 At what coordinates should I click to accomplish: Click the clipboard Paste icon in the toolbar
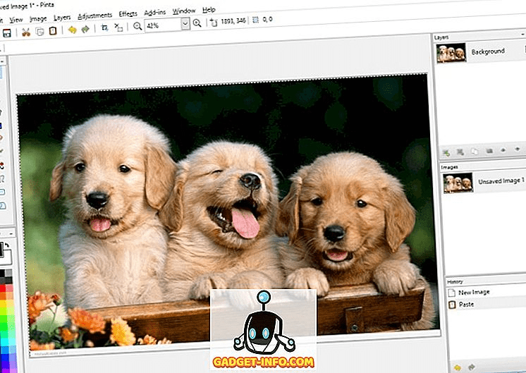(x=53, y=31)
